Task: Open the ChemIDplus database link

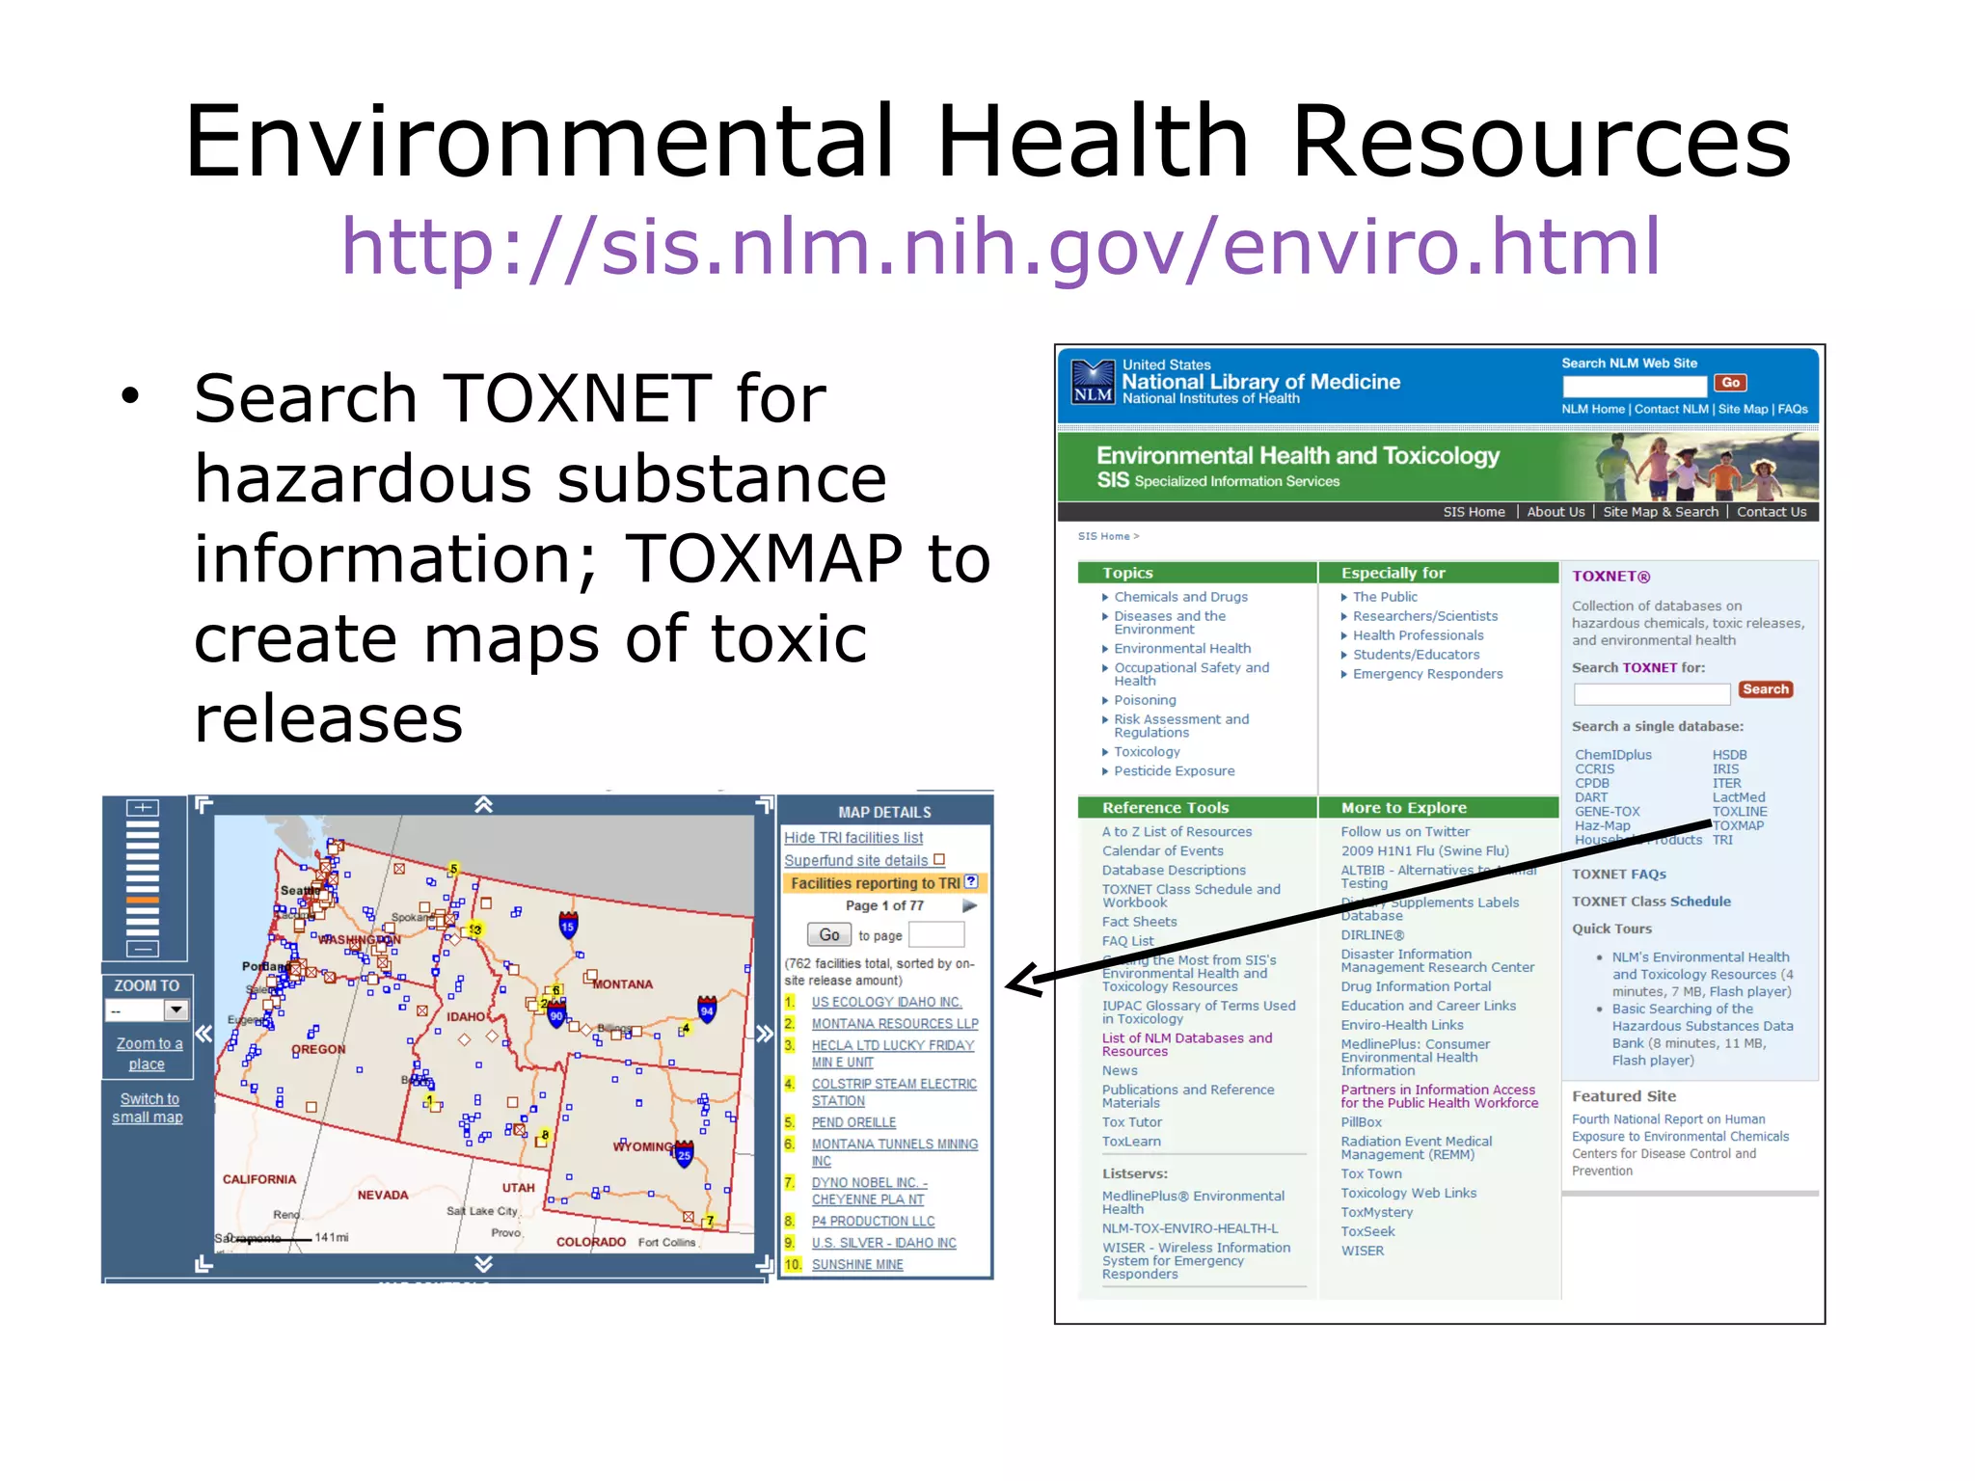Action: tap(1612, 755)
